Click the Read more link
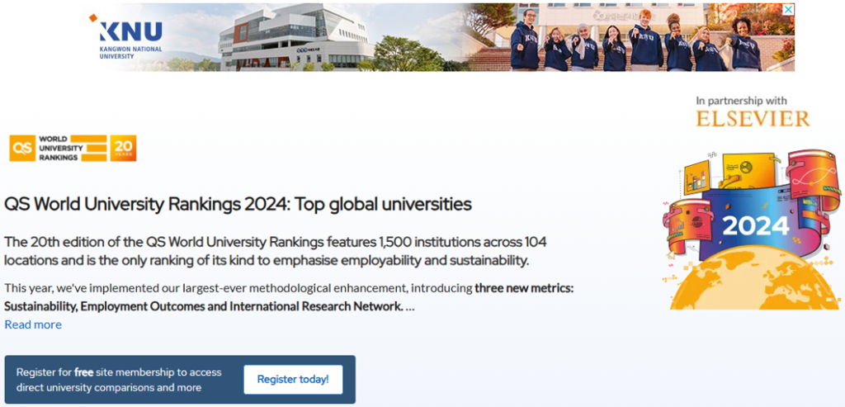 tap(33, 324)
